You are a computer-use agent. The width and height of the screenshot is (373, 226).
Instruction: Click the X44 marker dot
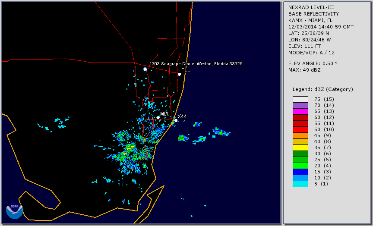point(176,121)
